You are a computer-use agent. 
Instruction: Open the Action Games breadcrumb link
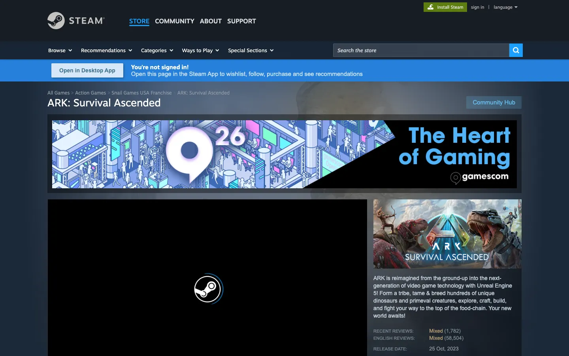90,93
